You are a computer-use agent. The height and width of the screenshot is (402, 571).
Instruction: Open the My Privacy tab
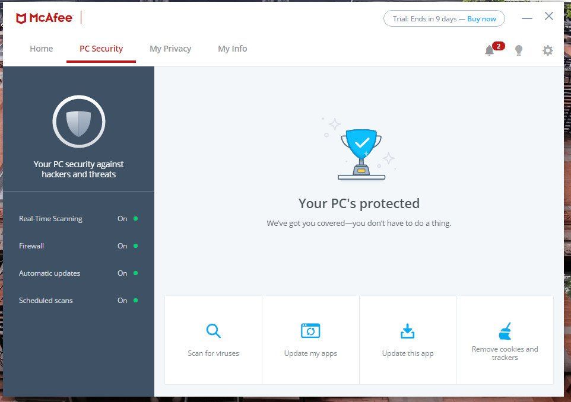point(170,49)
